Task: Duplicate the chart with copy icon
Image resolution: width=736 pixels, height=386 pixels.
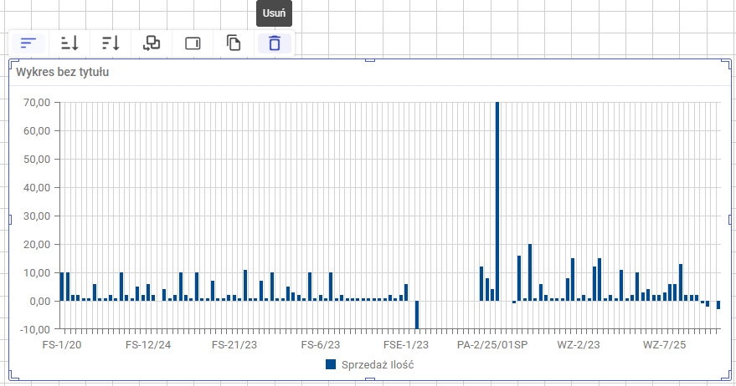Action: (x=234, y=43)
